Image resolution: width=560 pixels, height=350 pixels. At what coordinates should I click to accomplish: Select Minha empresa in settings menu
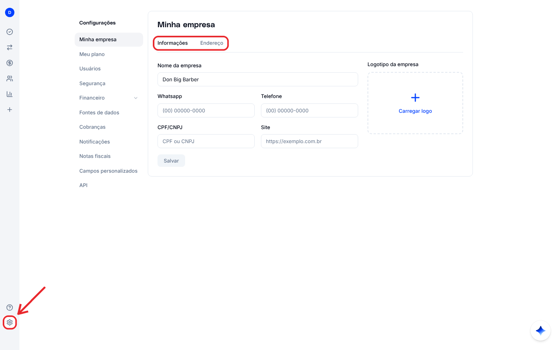(109, 40)
